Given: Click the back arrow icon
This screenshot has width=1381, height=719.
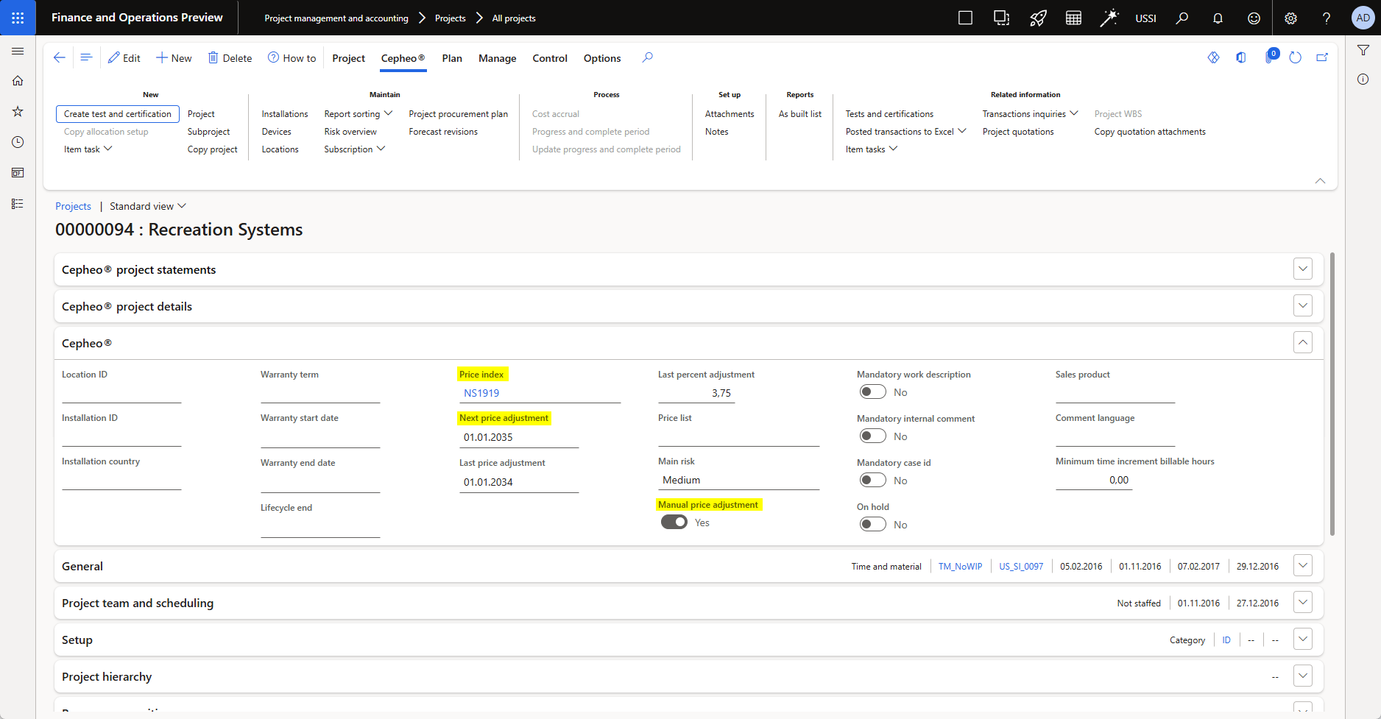Looking at the screenshot, I should point(60,57).
